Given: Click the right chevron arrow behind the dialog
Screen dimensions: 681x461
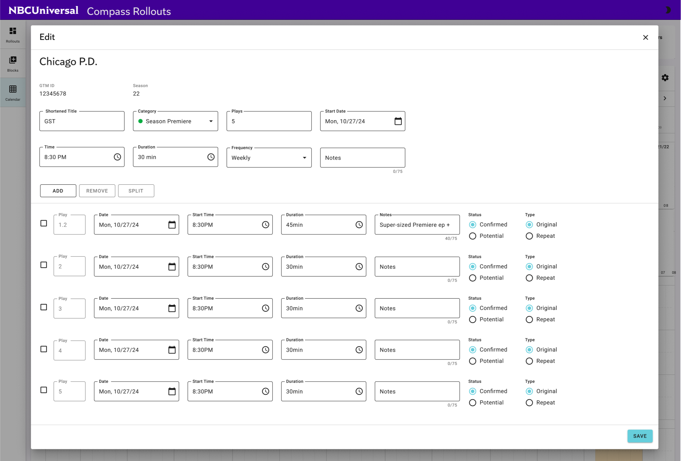Looking at the screenshot, I should tap(665, 98).
